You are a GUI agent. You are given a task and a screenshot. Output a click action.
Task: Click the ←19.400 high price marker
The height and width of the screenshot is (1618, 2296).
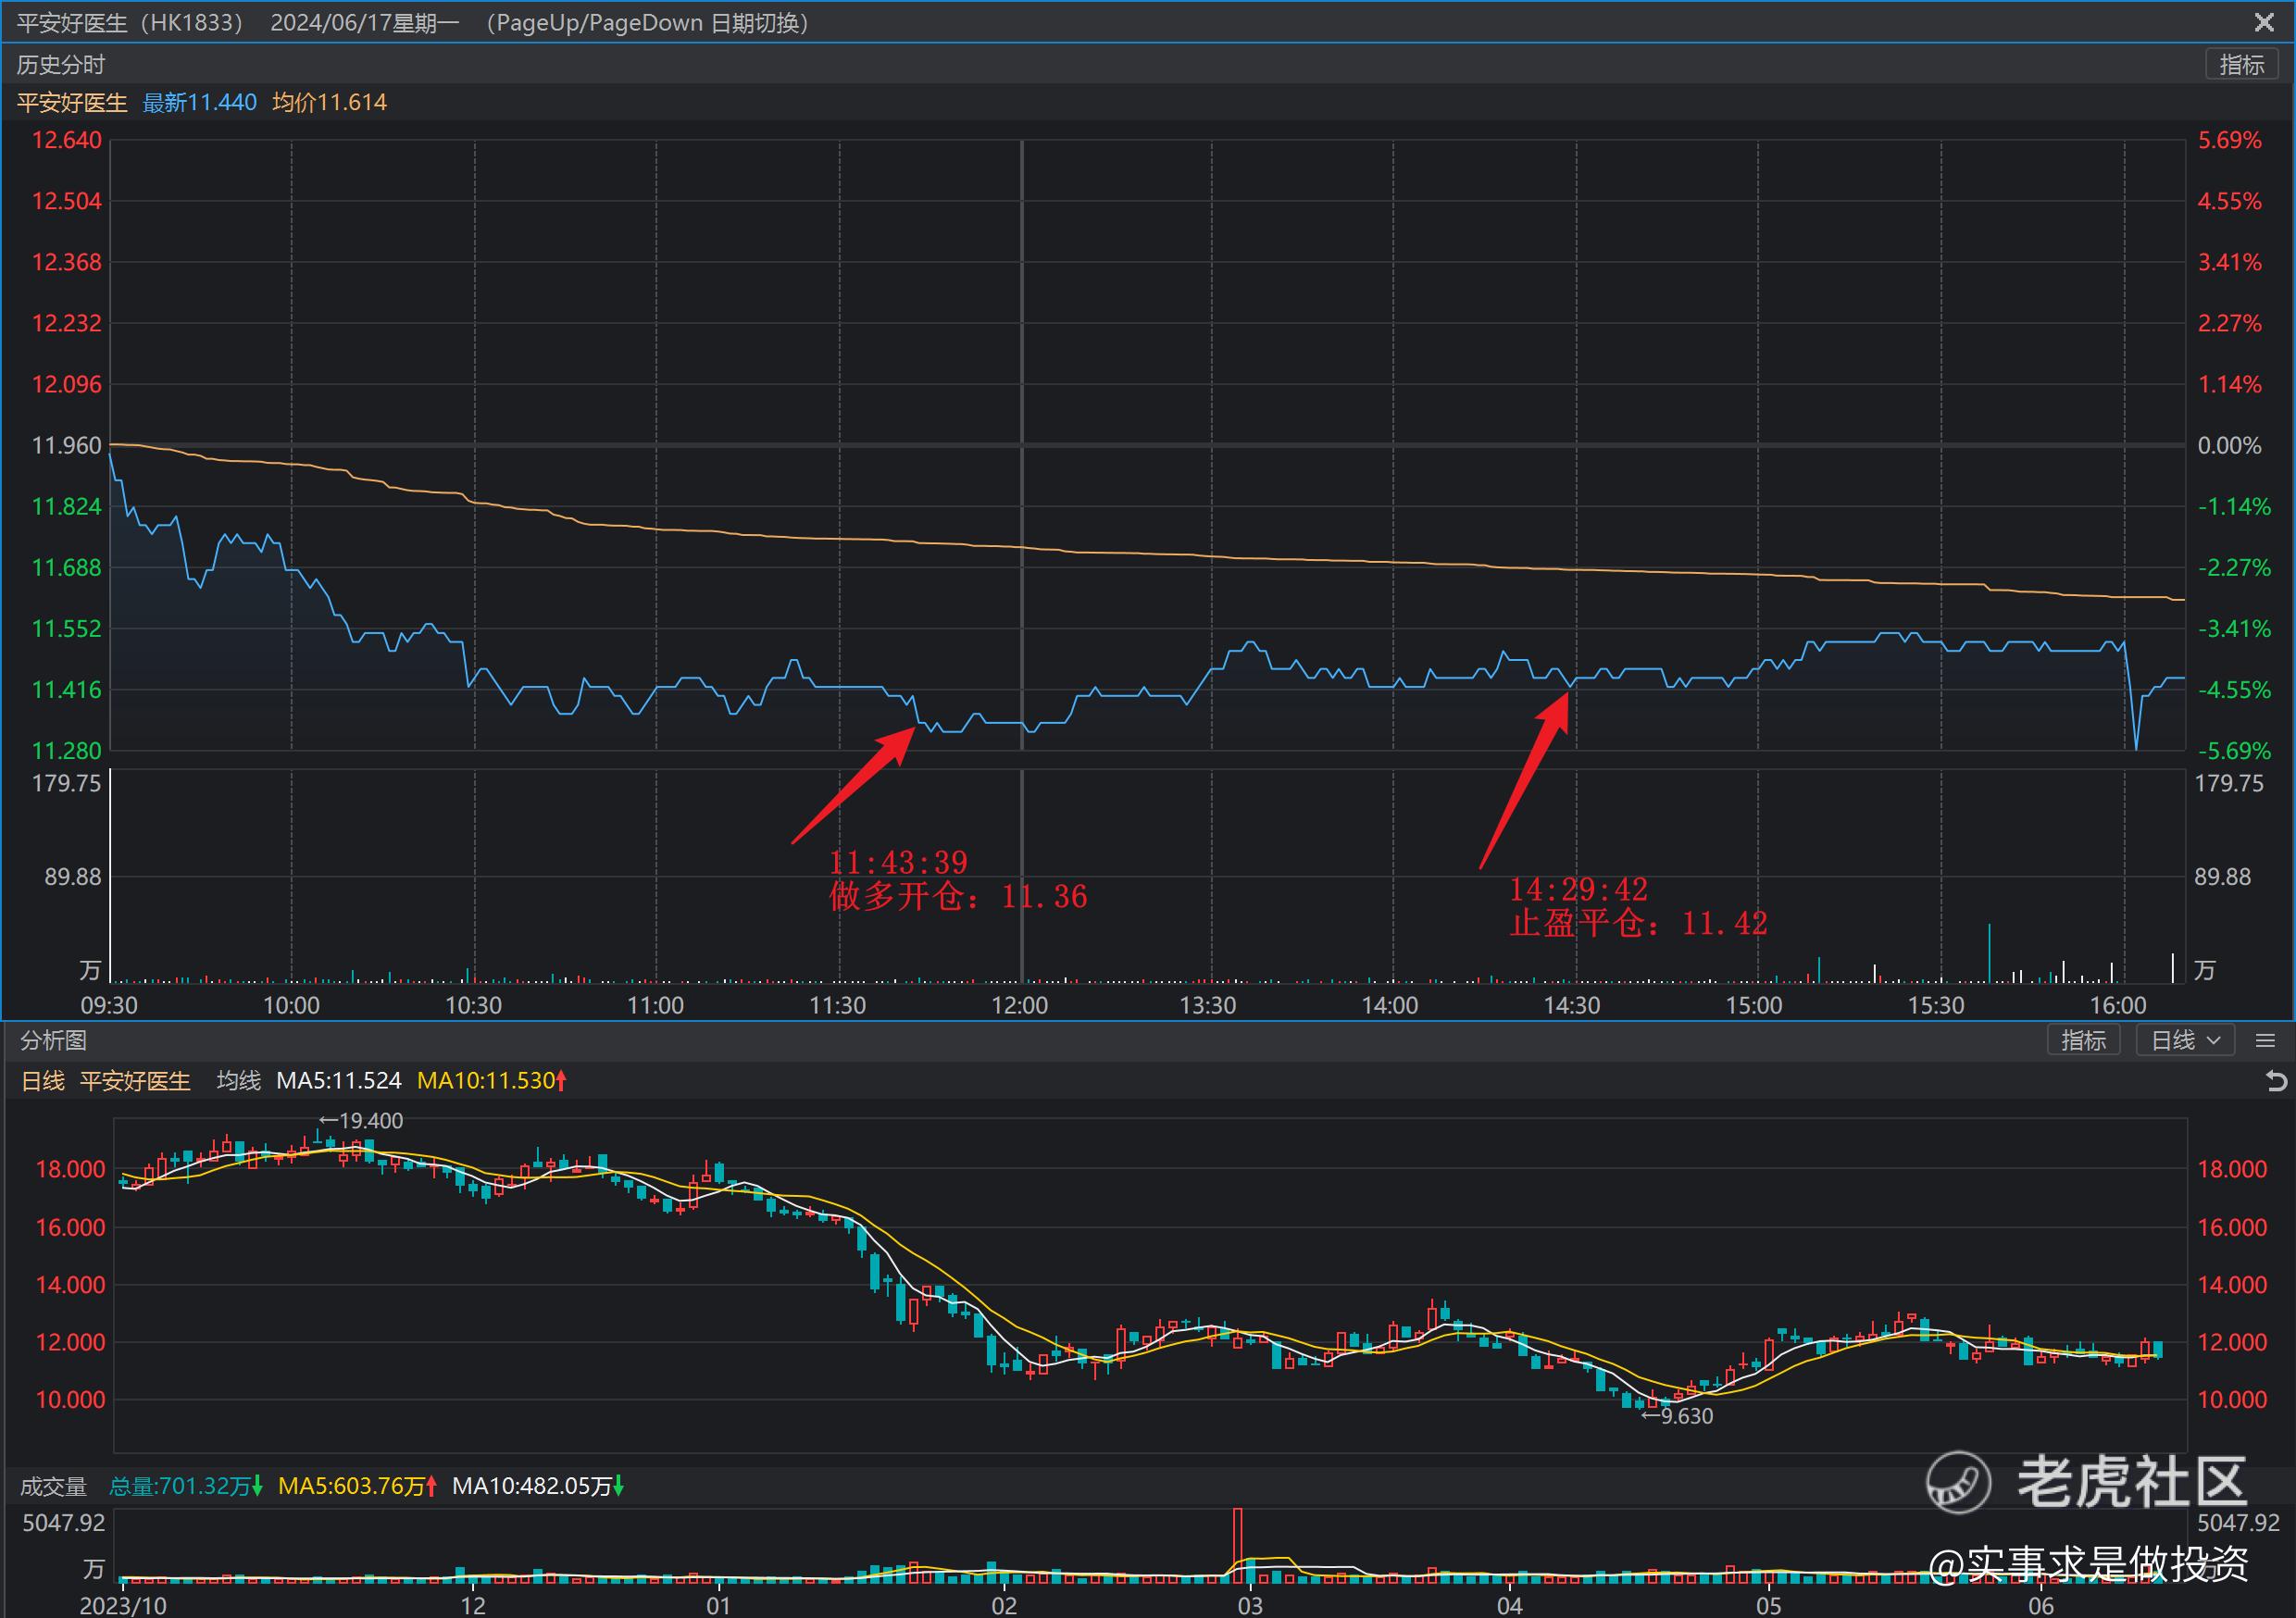[x=361, y=1121]
